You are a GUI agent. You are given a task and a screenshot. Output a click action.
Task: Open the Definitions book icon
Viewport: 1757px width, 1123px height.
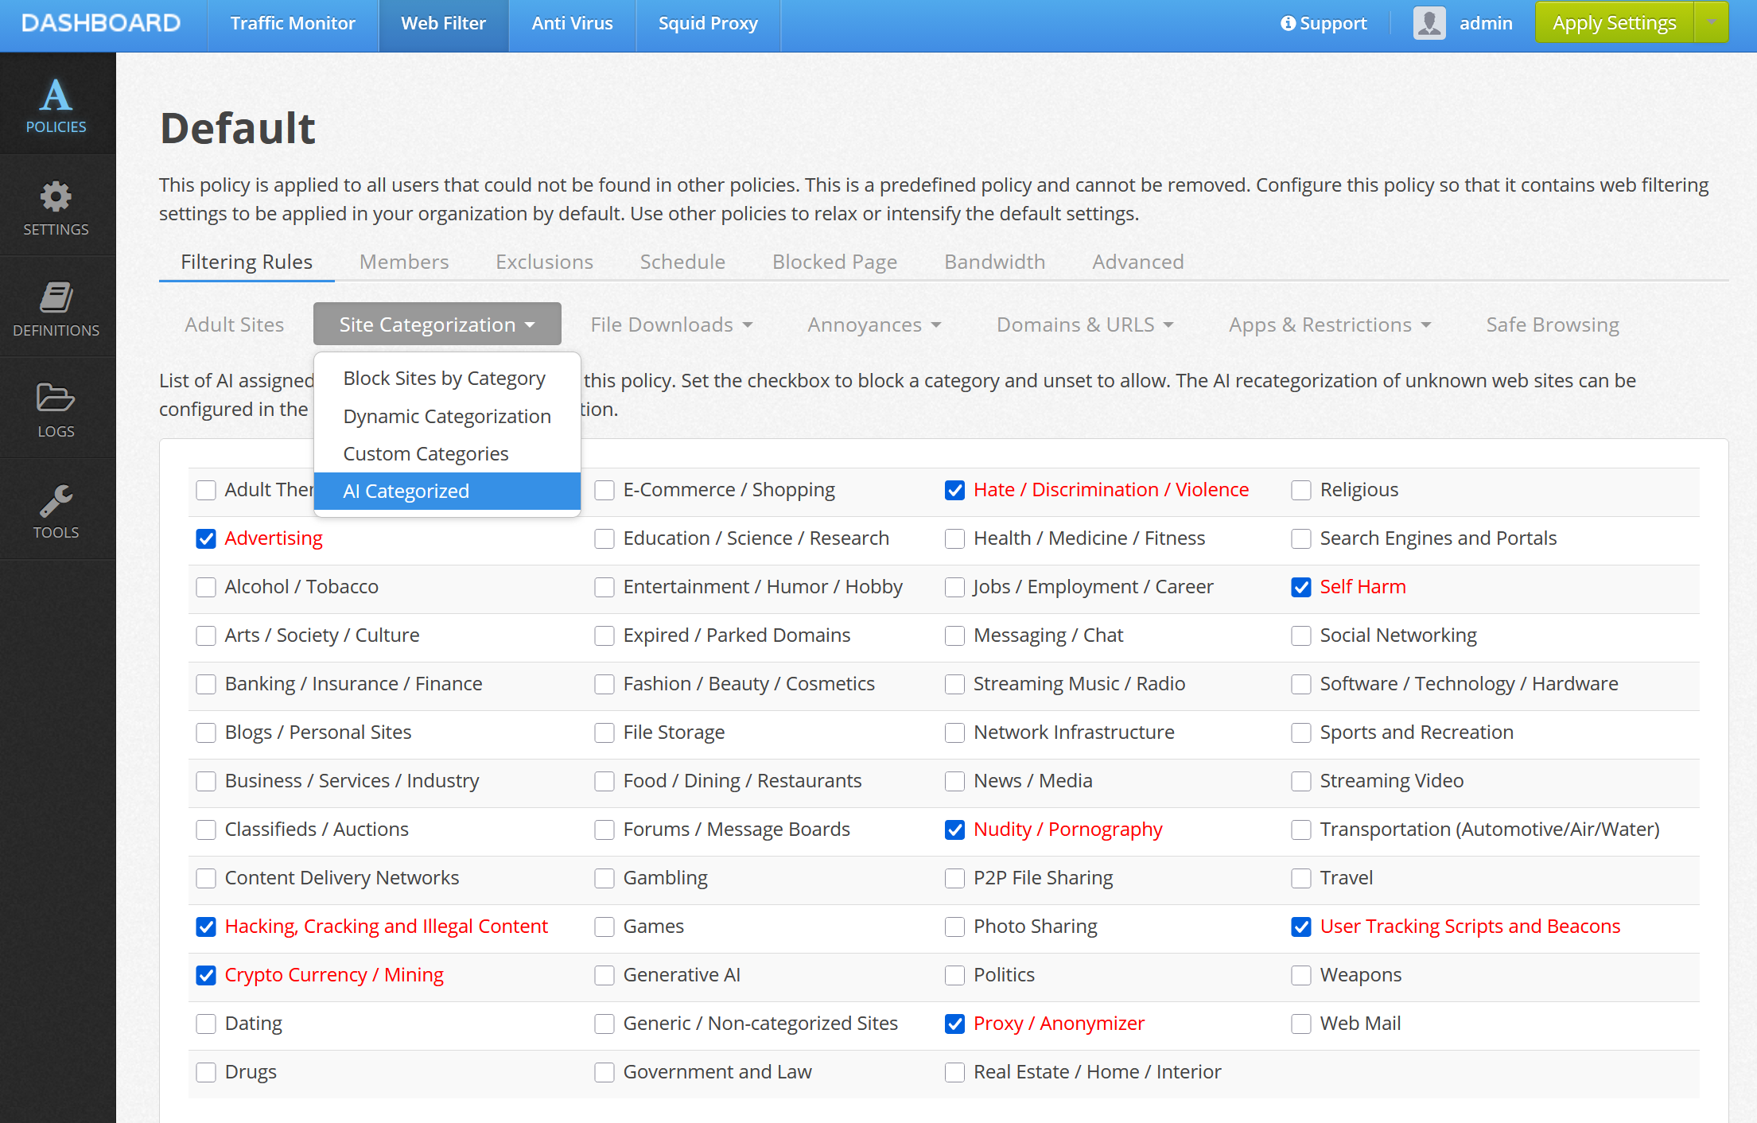click(x=56, y=297)
